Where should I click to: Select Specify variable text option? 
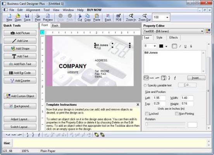pos(145,85)
